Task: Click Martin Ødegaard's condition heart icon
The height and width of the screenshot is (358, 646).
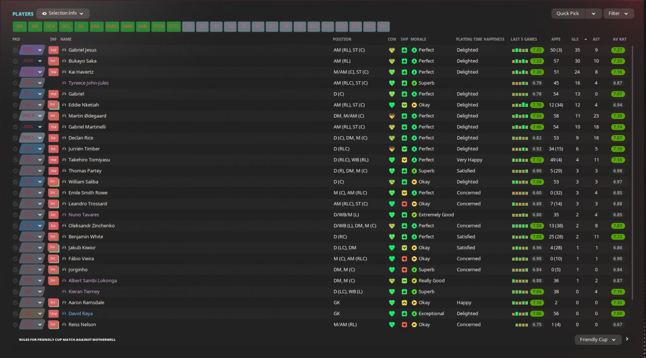Action: coord(391,116)
